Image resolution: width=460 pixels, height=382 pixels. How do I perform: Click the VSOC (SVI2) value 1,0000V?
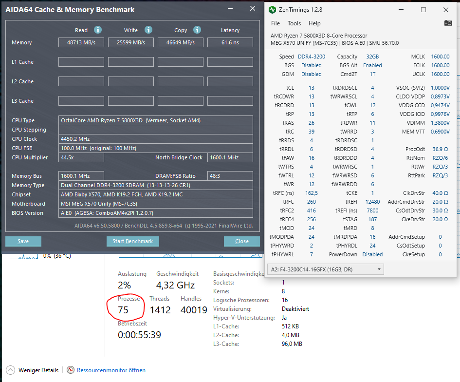click(440, 88)
